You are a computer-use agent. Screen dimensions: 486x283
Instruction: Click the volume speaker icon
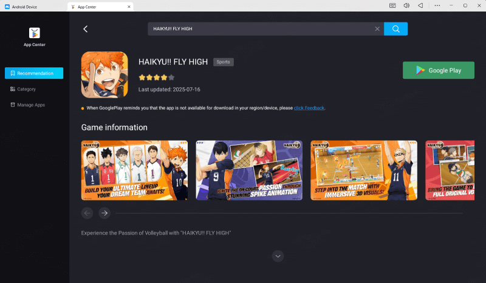tap(406, 5)
